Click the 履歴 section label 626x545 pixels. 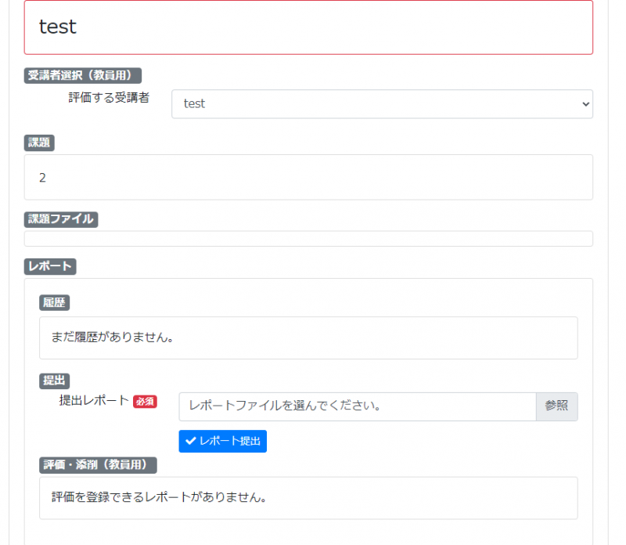pos(55,302)
